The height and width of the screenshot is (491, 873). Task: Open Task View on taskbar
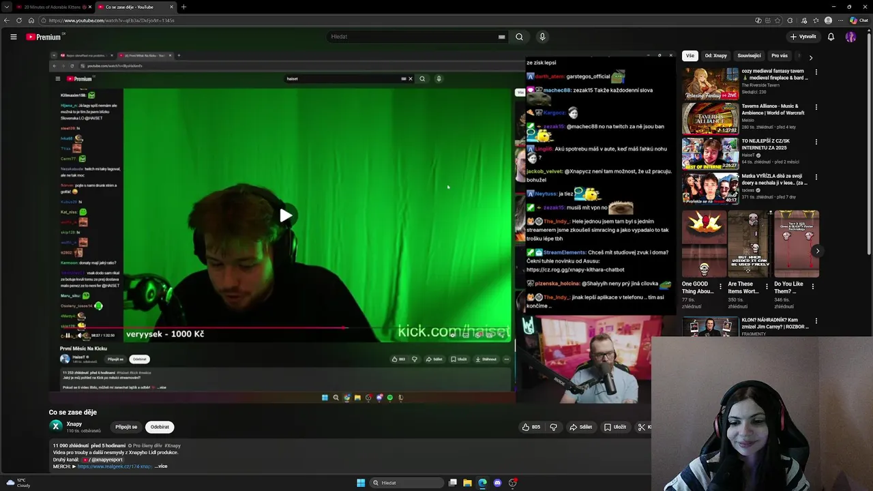point(452,483)
